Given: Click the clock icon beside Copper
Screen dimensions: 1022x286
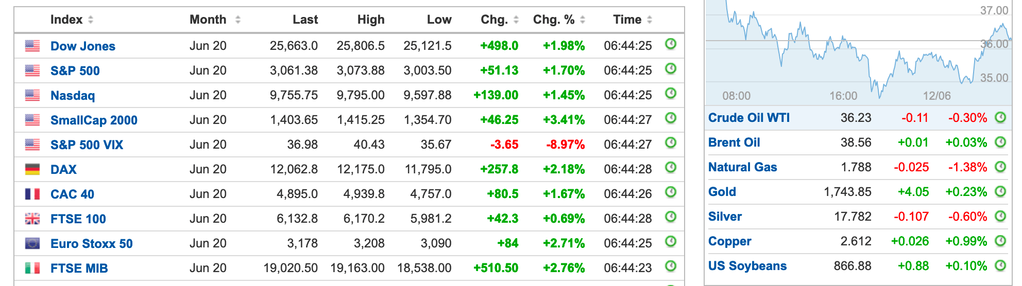Looking at the screenshot, I should (x=1000, y=241).
